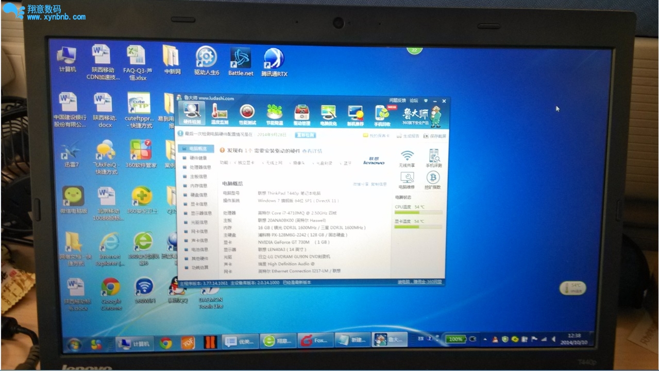Open the 电脑优化 computer optimization tool
659x371 pixels.
click(328, 114)
